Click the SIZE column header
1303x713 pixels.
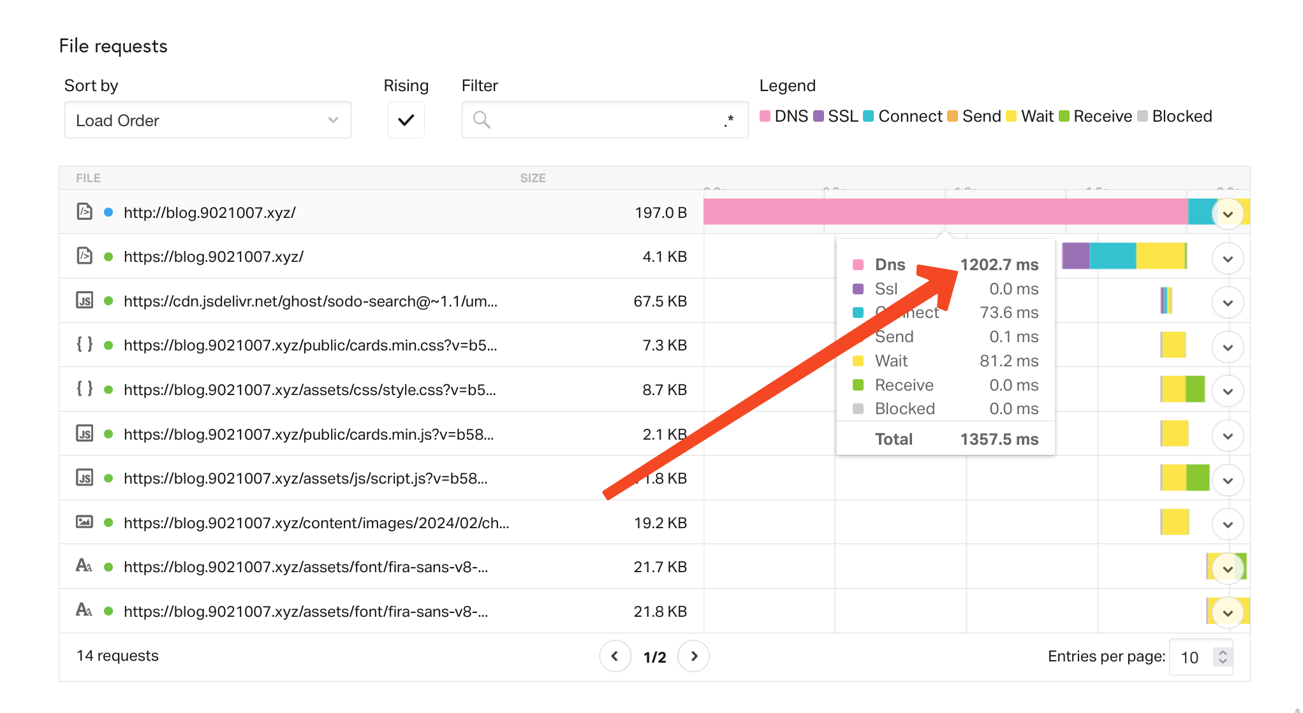[533, 178]
